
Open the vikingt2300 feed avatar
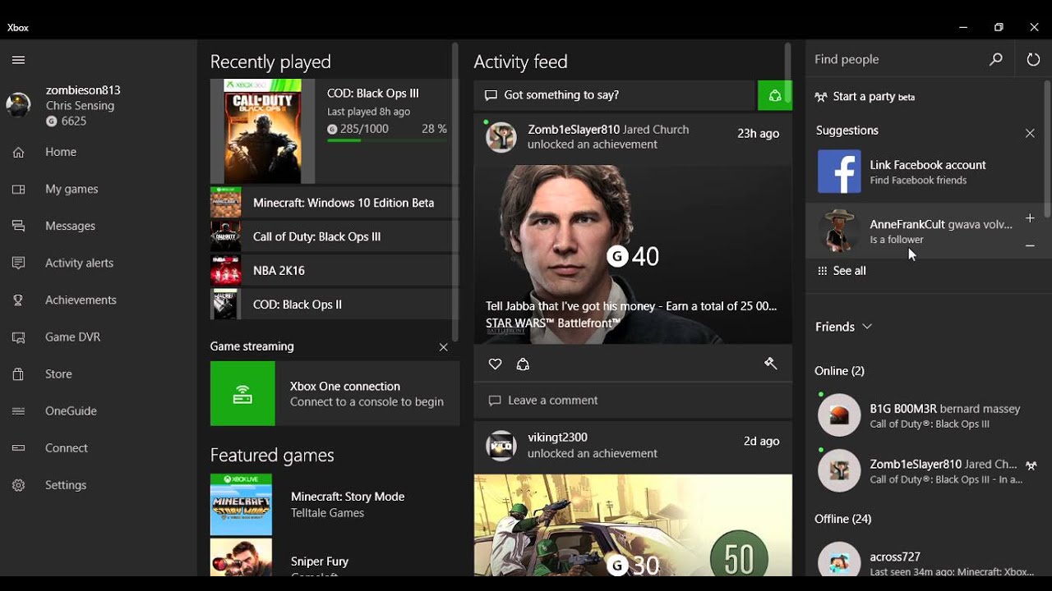pos(501,446)
